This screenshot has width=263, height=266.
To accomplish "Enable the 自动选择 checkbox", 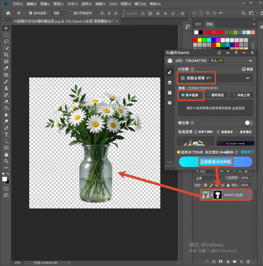I will [31, 13].
